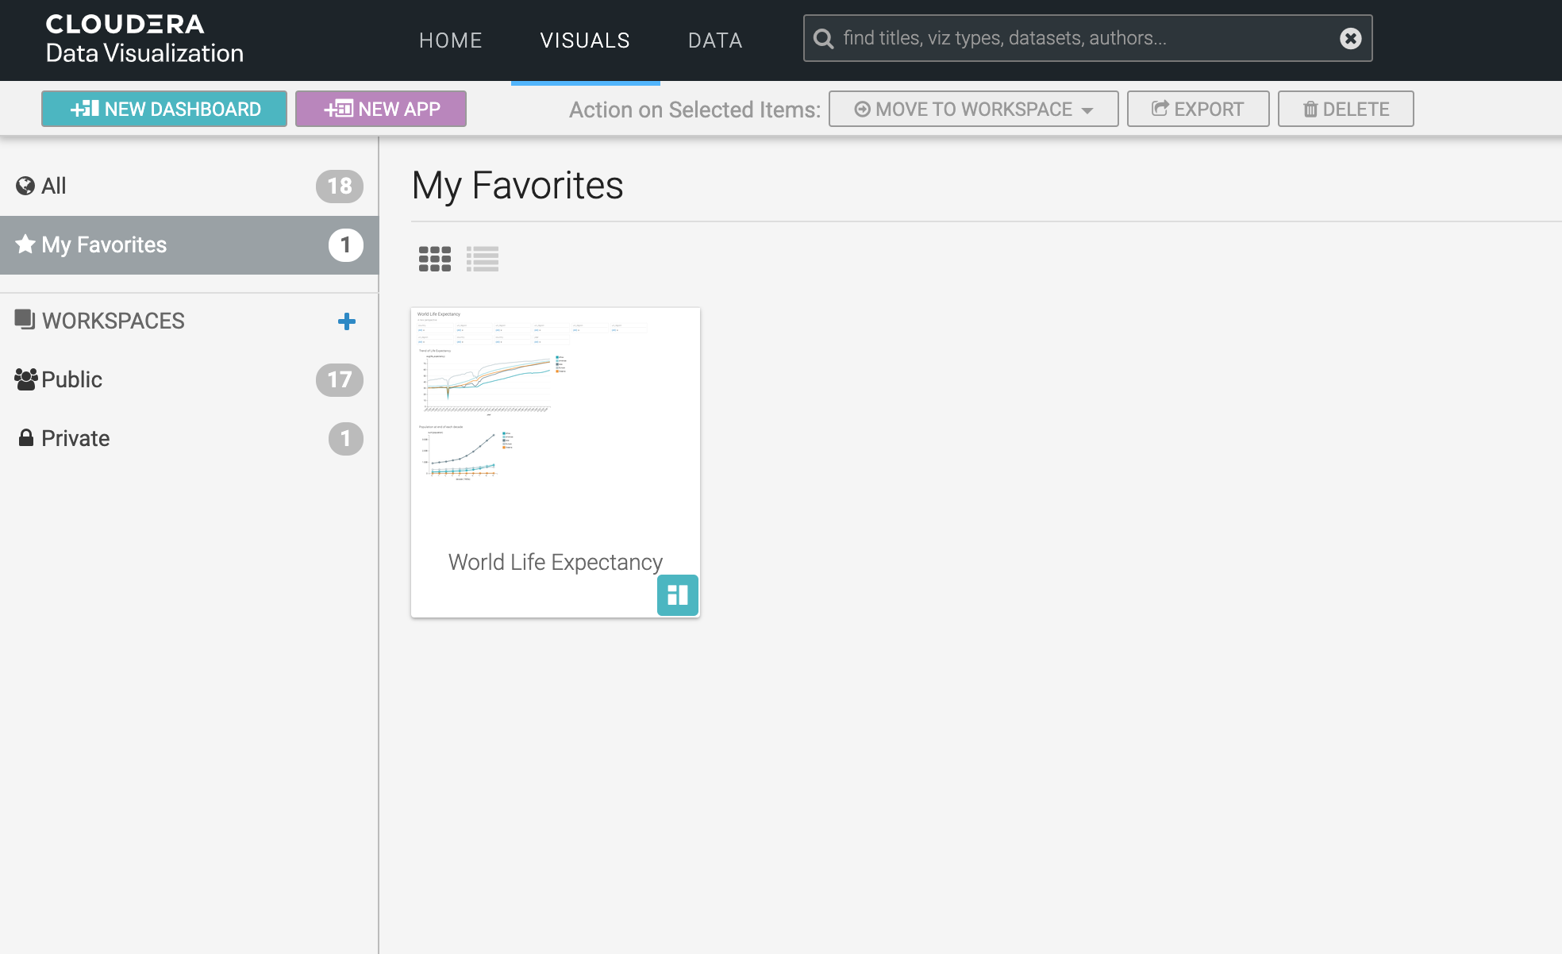Create a new dashboard
Viewport: 1562px width, 954px height.
coord(164,109)
